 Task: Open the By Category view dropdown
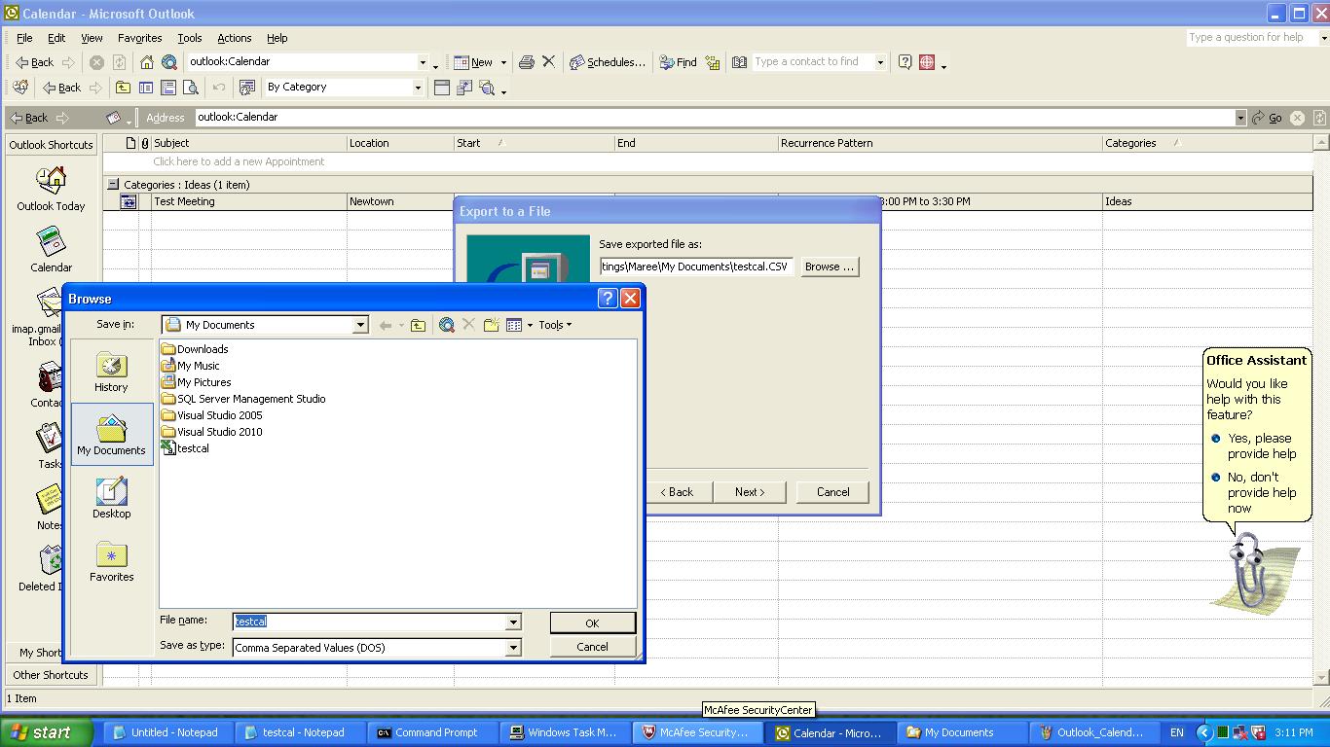(x=418, y=88)
